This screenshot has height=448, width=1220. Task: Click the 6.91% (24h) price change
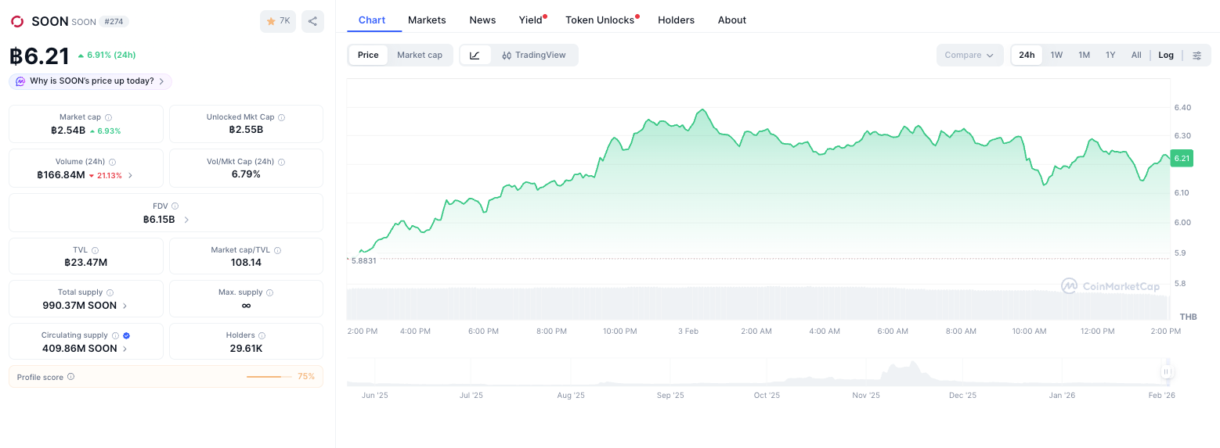[106, 55]
